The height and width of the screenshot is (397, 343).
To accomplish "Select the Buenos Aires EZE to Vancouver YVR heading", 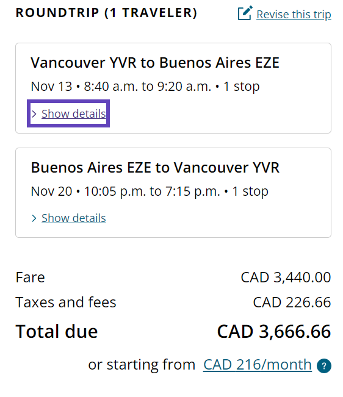I will pyautogui.click(x=155, y=167).
